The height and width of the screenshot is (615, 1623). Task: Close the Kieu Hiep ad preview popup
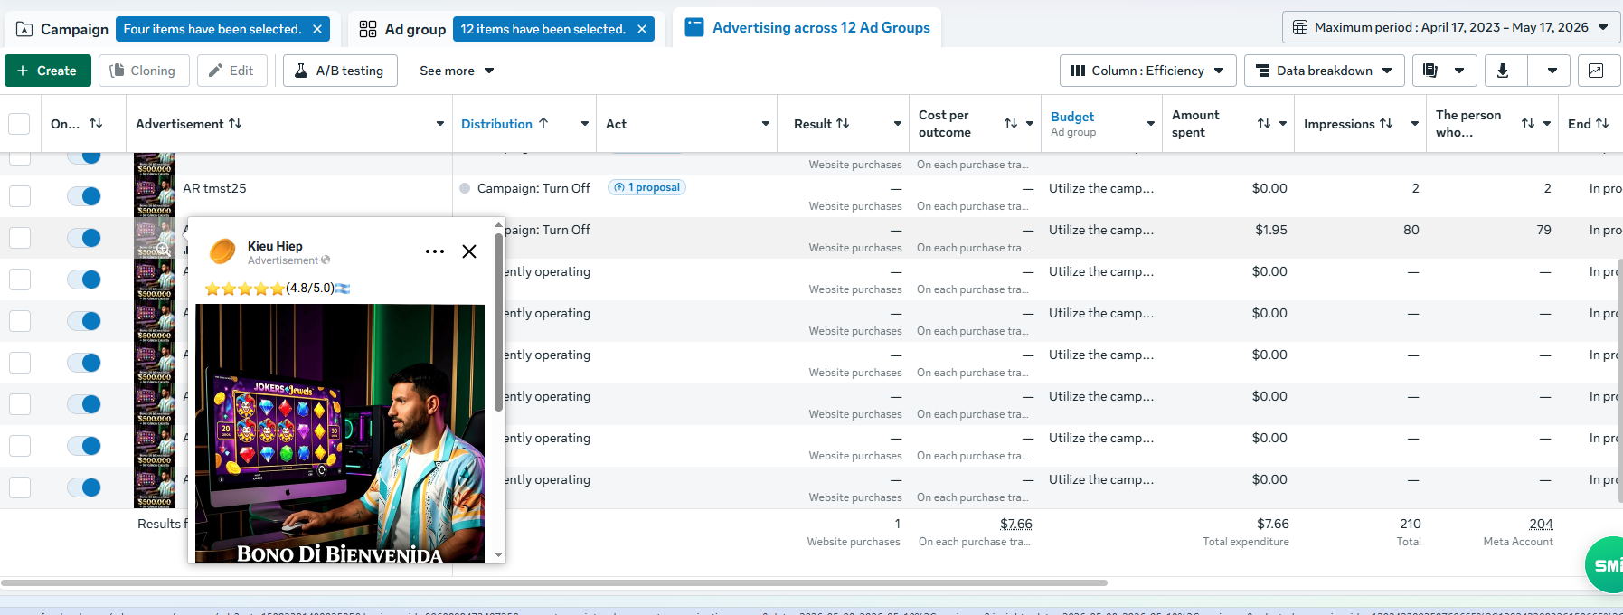[469, 251]
